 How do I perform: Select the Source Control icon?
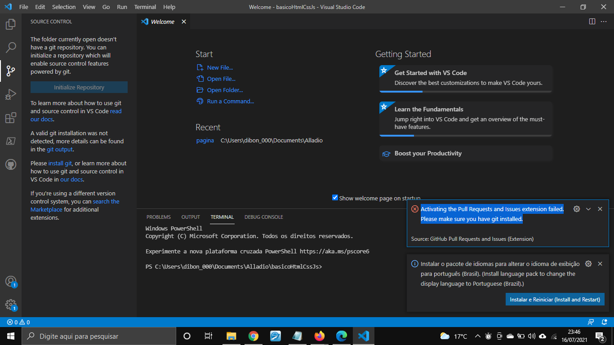coord(10,71)
